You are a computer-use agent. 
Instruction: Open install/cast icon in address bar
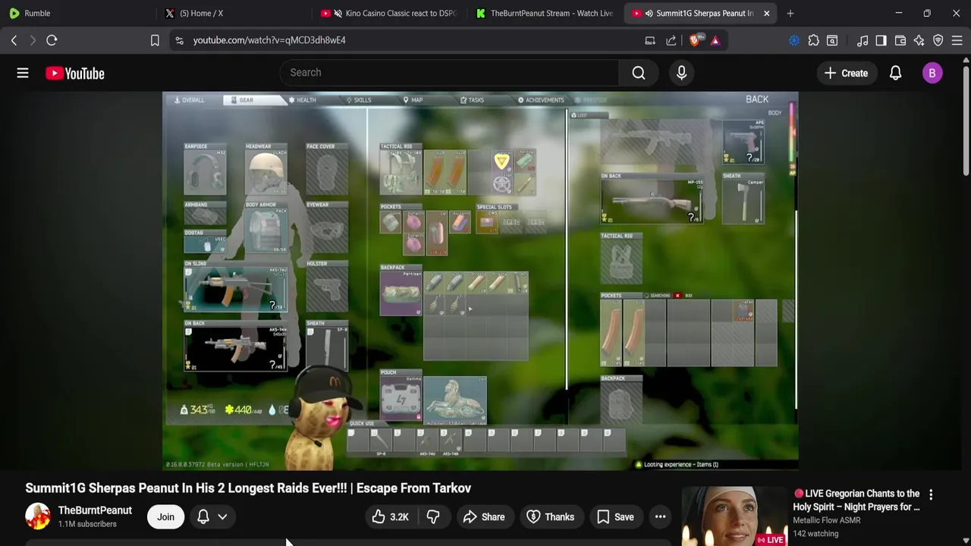[650, 40]
